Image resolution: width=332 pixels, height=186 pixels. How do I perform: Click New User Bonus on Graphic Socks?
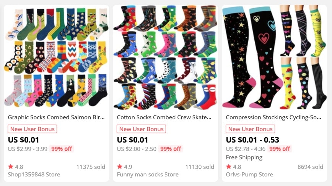33,129
